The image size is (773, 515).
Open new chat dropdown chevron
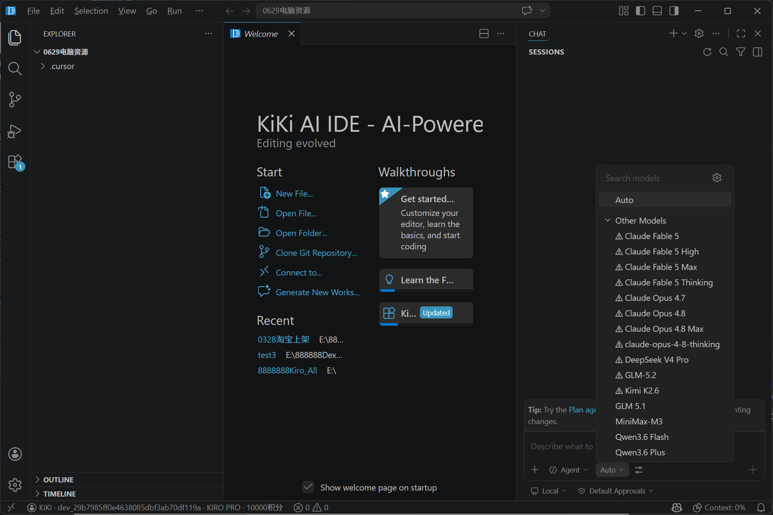pos(685,33)
